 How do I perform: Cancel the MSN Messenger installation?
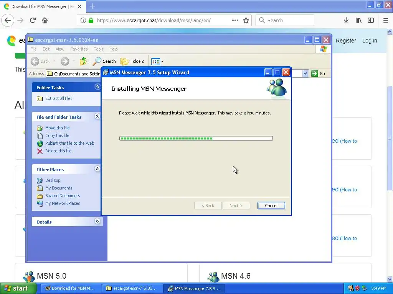point(271,206)
